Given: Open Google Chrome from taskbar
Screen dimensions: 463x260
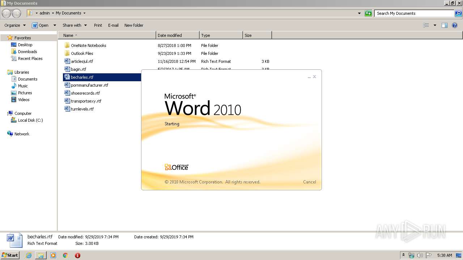Looking at the screenshot, I should pos(65,255).
